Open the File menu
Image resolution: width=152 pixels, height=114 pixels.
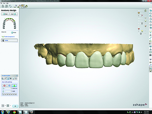1,3
